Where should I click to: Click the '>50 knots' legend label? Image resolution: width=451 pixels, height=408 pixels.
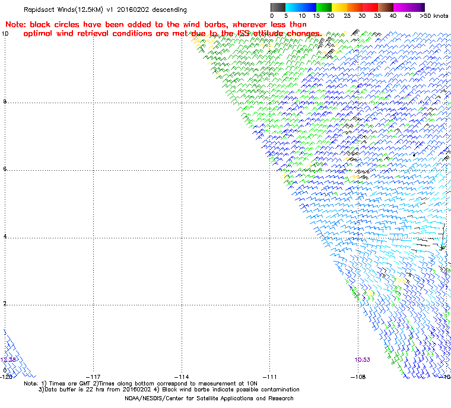click(x=434, y=16)
